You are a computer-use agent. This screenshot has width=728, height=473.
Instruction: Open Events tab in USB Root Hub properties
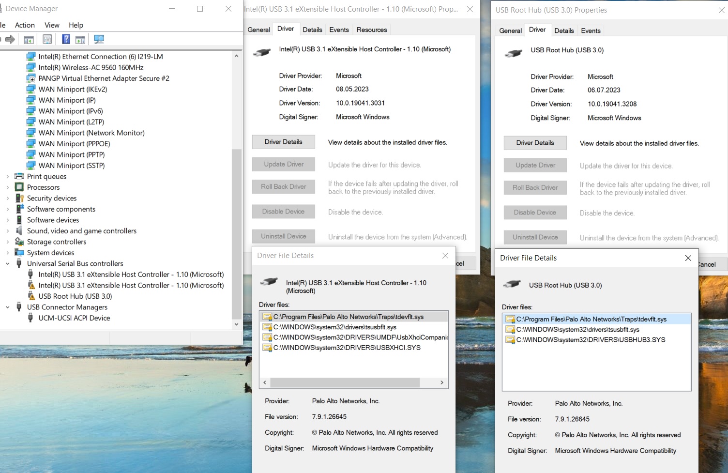[x=591, y=31]
